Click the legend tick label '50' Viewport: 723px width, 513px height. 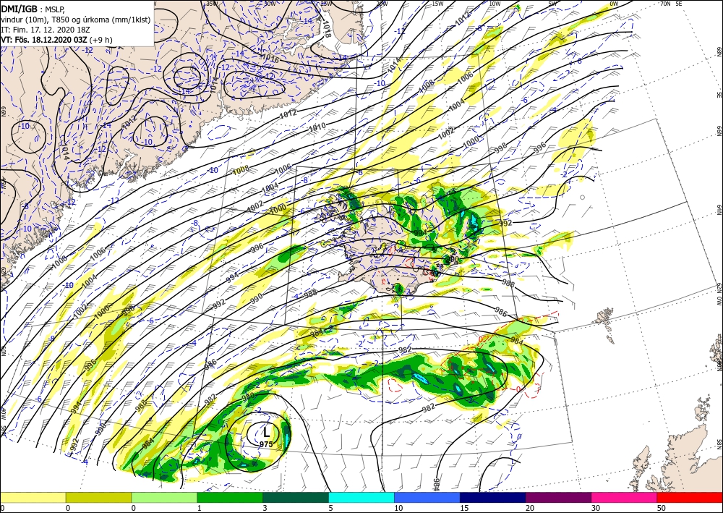tap(662, 508)
